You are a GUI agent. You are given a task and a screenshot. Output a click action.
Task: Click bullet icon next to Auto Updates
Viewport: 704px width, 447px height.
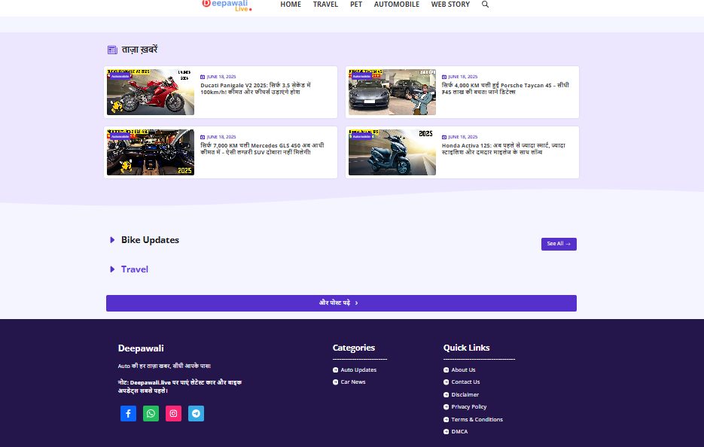tap(335, 370)
